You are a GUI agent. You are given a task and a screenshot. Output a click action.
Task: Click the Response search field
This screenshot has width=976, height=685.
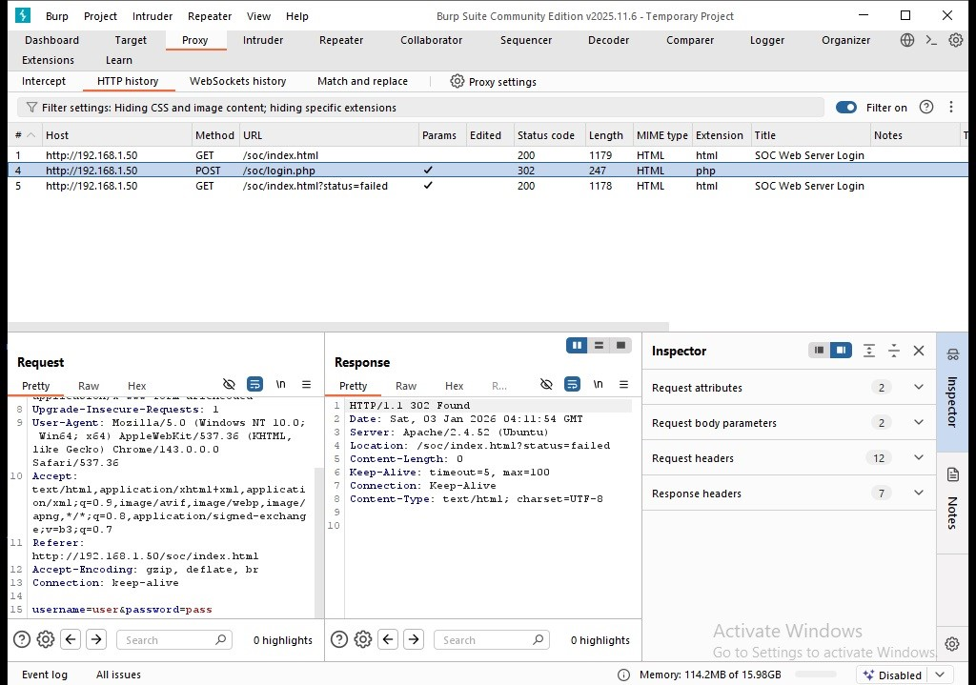pyautogui.click(x=492, y=639)
